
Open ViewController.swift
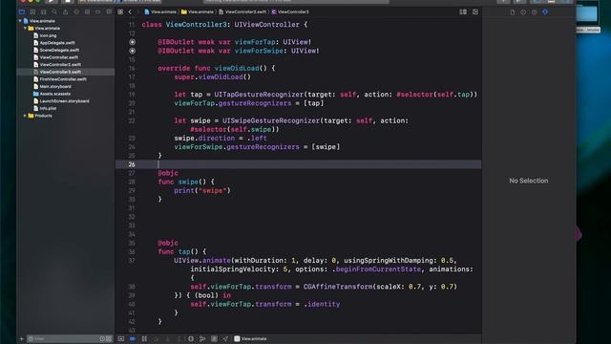[55, 57]
